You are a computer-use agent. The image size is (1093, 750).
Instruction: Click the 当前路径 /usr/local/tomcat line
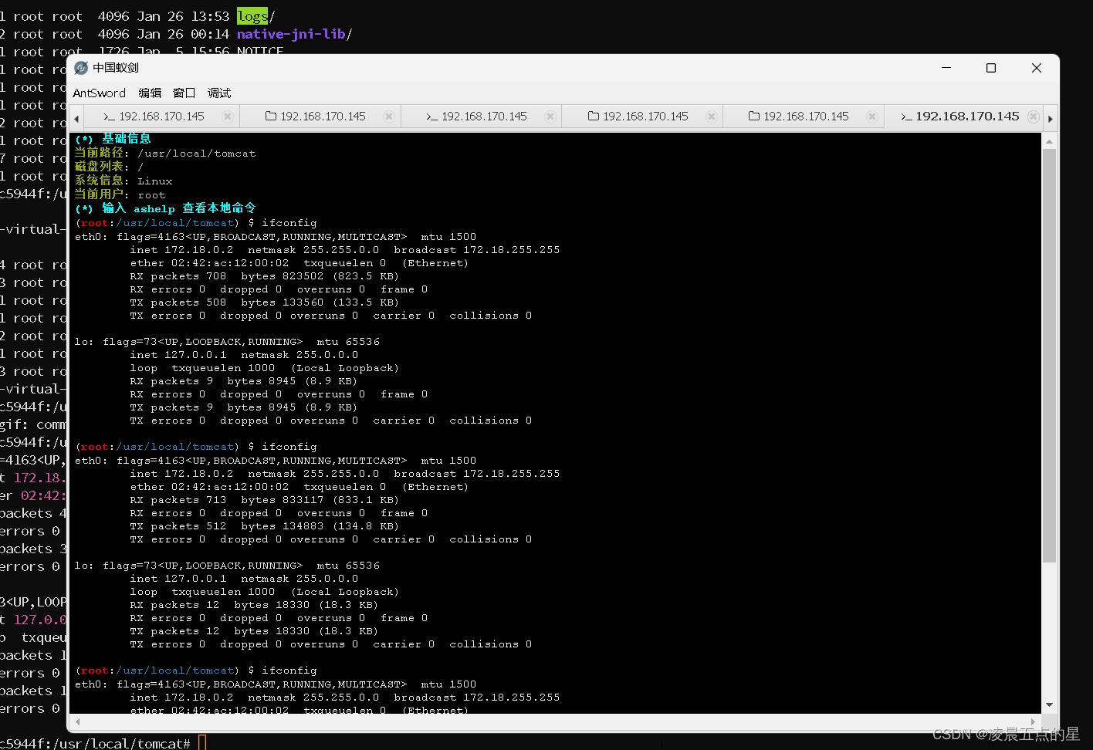(165, 153)
